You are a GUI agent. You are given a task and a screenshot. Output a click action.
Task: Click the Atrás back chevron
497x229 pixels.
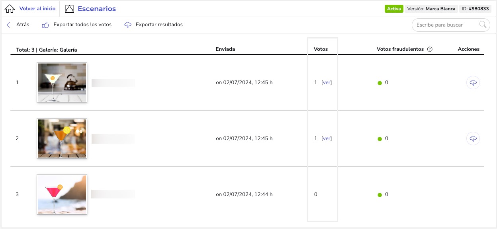(8, 25)
